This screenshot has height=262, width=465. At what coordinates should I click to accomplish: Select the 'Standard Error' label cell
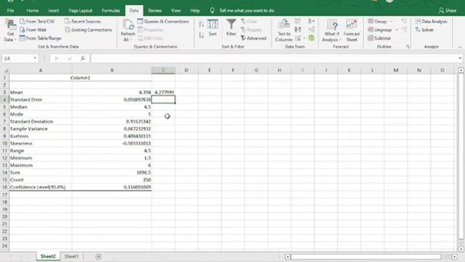41,100
